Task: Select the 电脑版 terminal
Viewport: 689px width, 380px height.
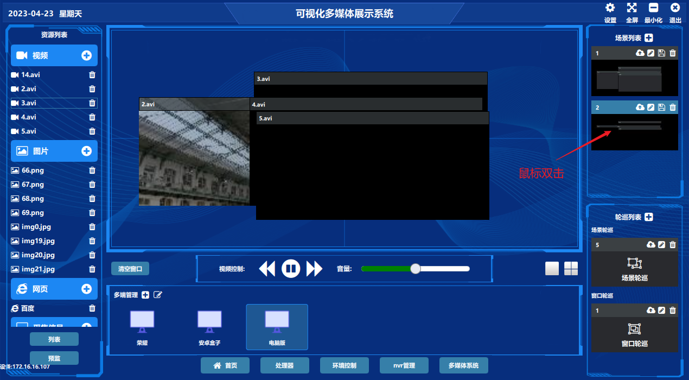Action: point(277,327)
